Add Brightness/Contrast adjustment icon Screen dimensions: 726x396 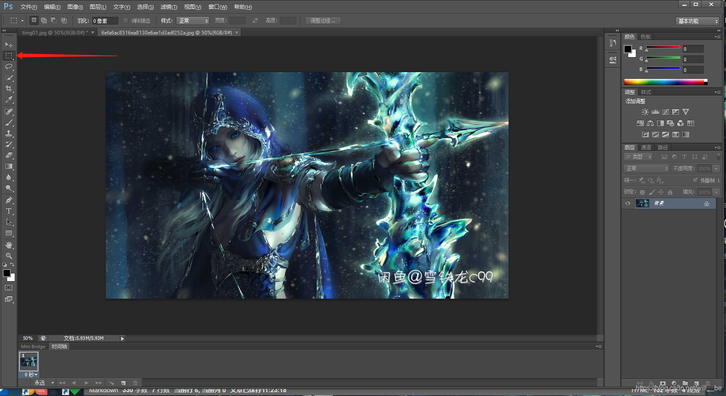point(645,112)
